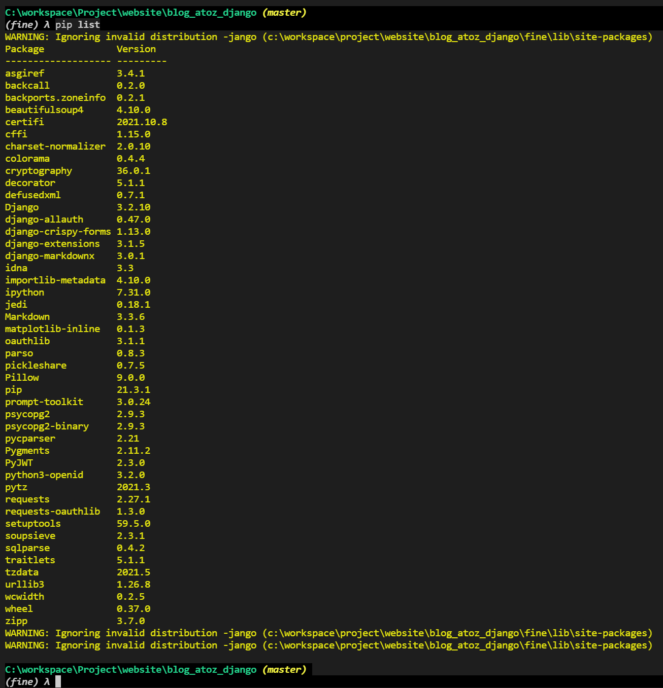Image resolution: width=663 pixels, height=688 pixels.
Task: Click version '0.47.0' of django-allauth
Action: tap(134, 220)
